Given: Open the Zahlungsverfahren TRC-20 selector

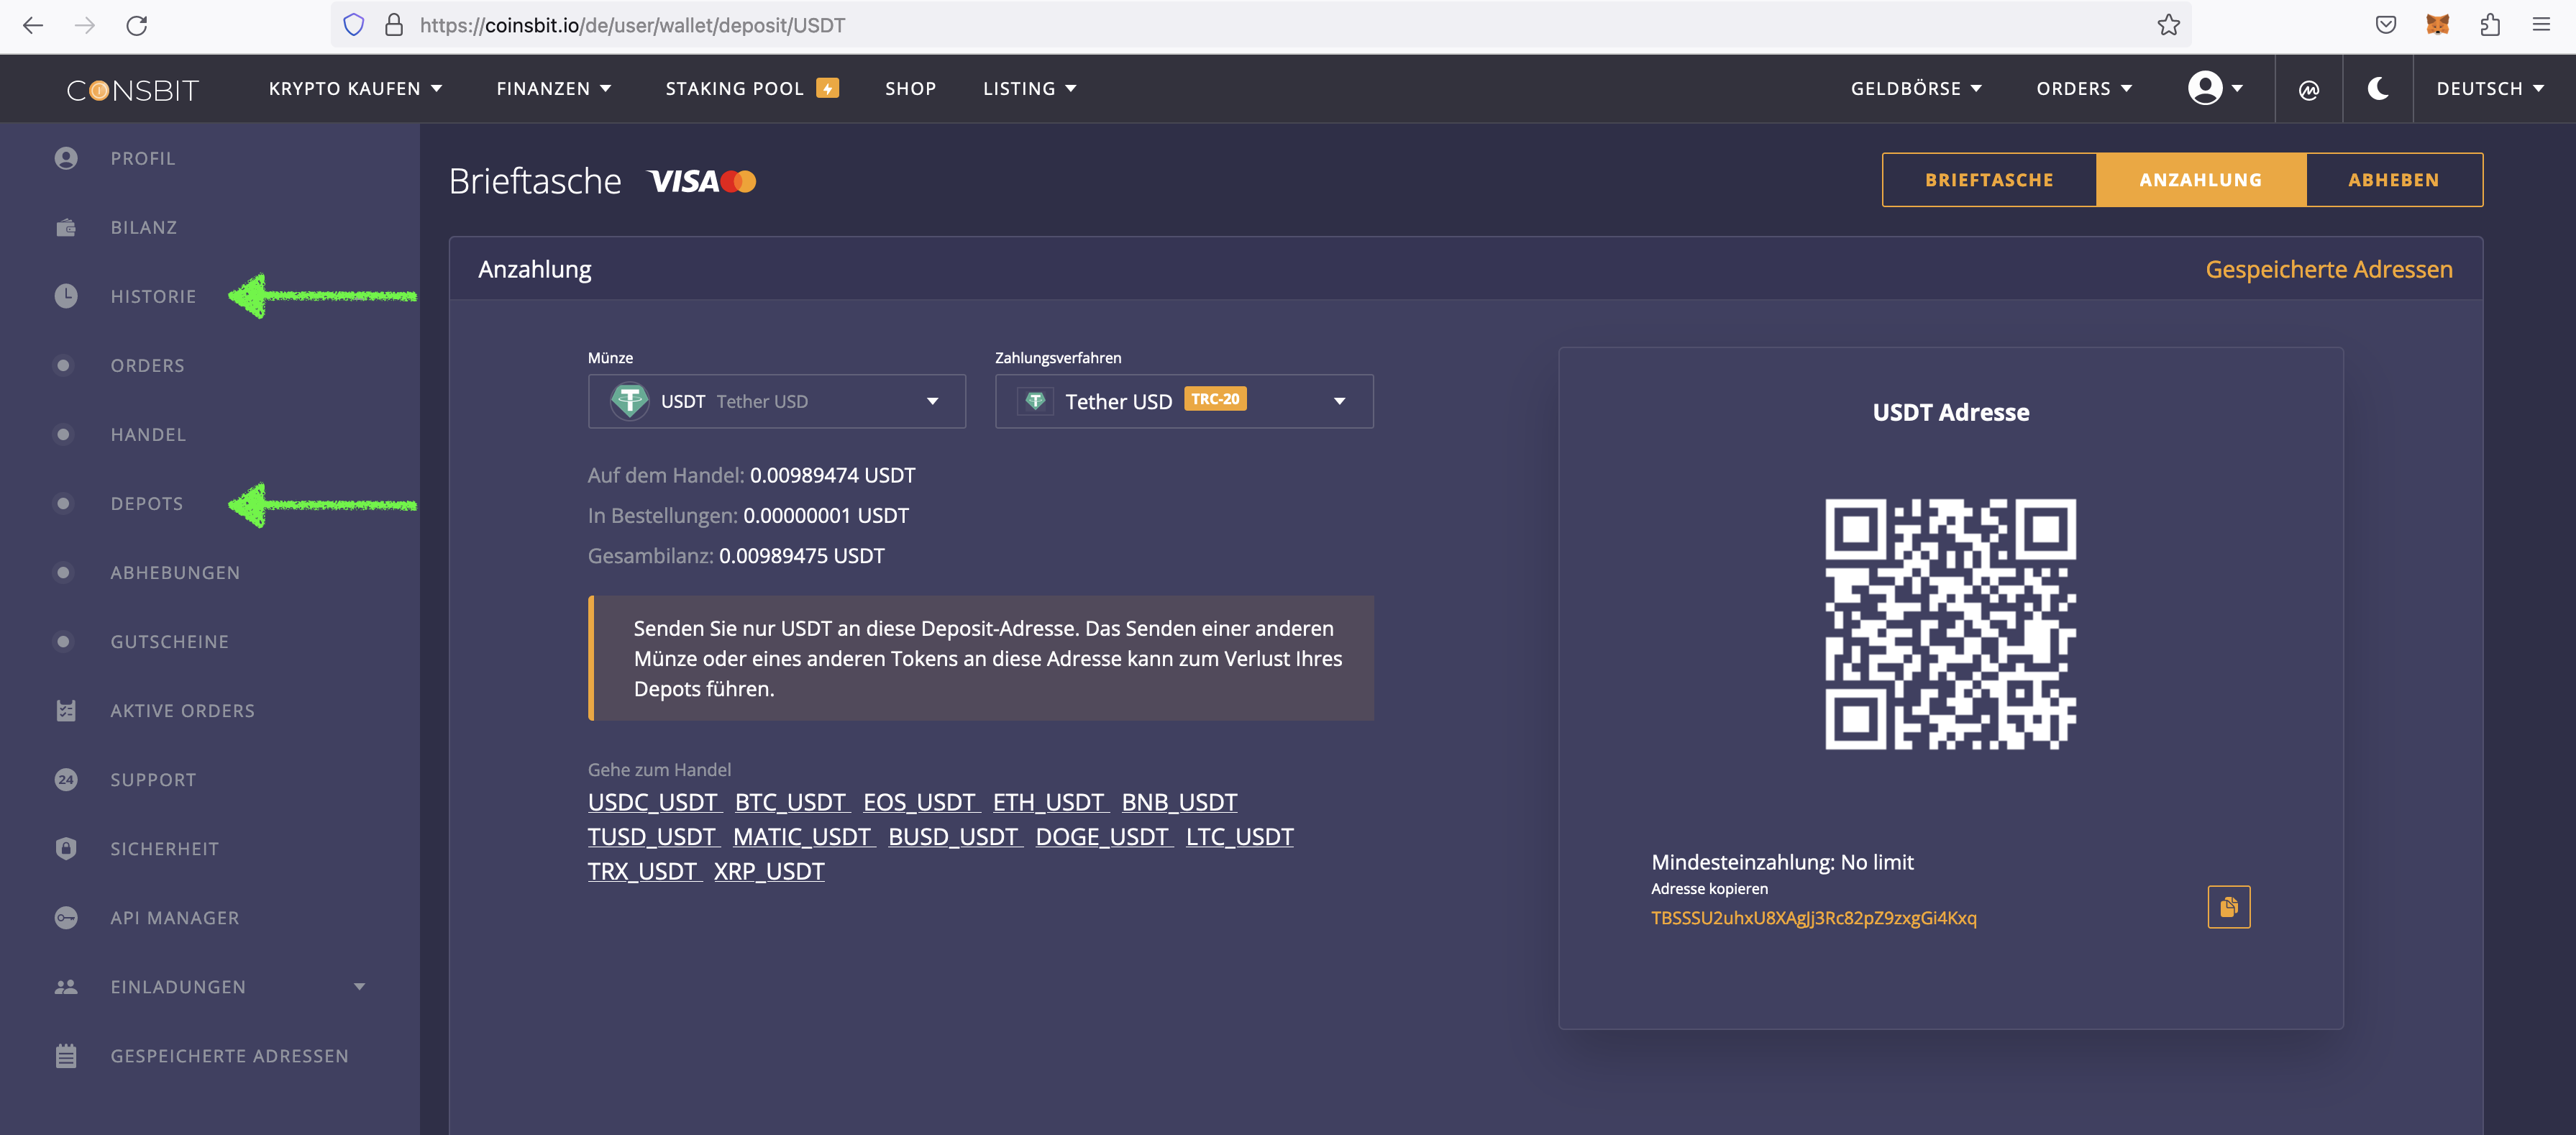Looking at the screenshot, I should coord(1184,401).
